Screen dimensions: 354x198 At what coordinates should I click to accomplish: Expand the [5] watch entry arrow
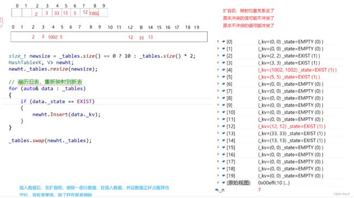pyautogui.click(x=218, y=77)
